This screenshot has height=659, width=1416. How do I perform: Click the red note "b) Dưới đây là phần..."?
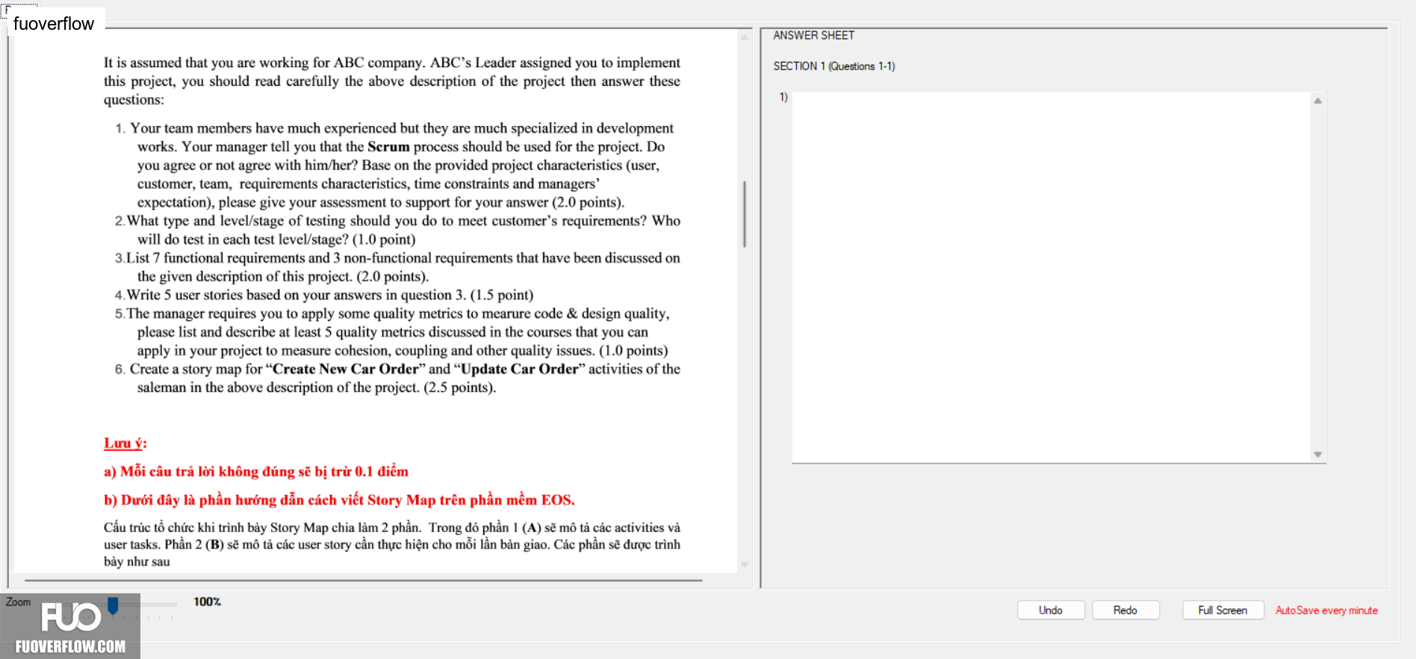[339, 500]
